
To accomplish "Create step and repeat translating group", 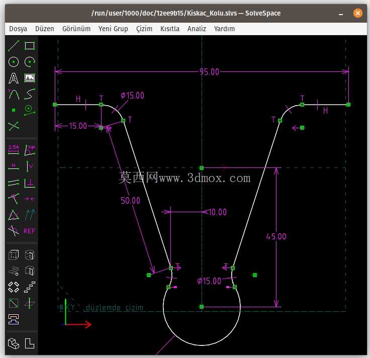I will (30, 287).
